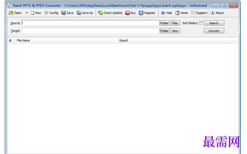Click the Save toolbar button

click(67, 13)
